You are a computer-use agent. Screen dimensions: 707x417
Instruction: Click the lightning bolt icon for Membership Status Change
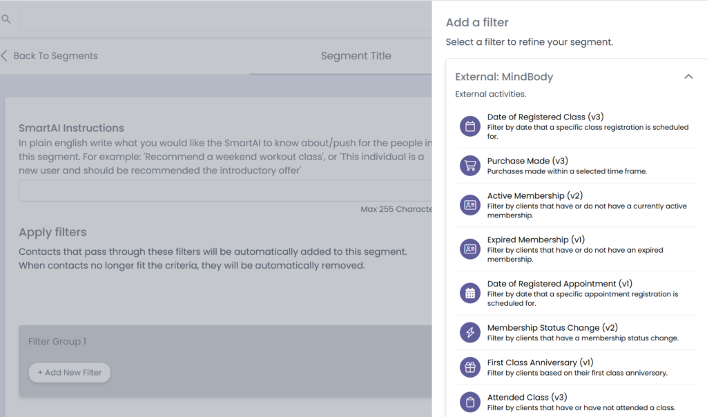pos(470,333)
